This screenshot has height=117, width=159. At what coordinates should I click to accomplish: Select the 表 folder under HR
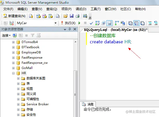[28, 84]
